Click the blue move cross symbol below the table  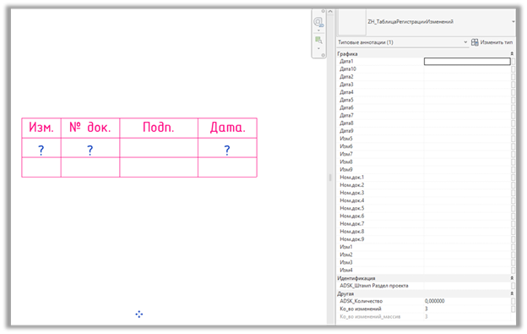tap(139, 315)
